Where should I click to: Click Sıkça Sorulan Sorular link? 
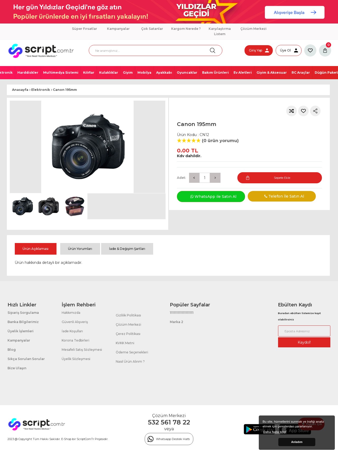pyautogui.click(x=26, y=359)
